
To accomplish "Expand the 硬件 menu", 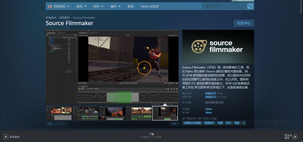I will point(116,6).
